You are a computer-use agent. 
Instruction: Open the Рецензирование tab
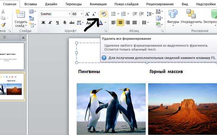tap(160, 4)
